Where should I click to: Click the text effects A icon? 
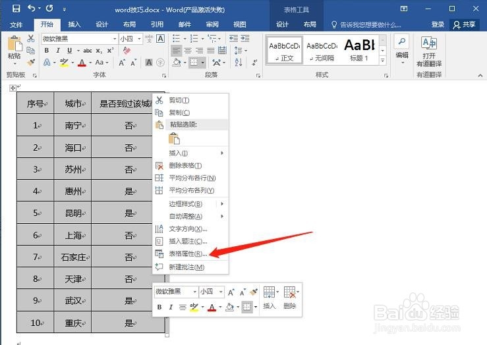pos(47,63)
